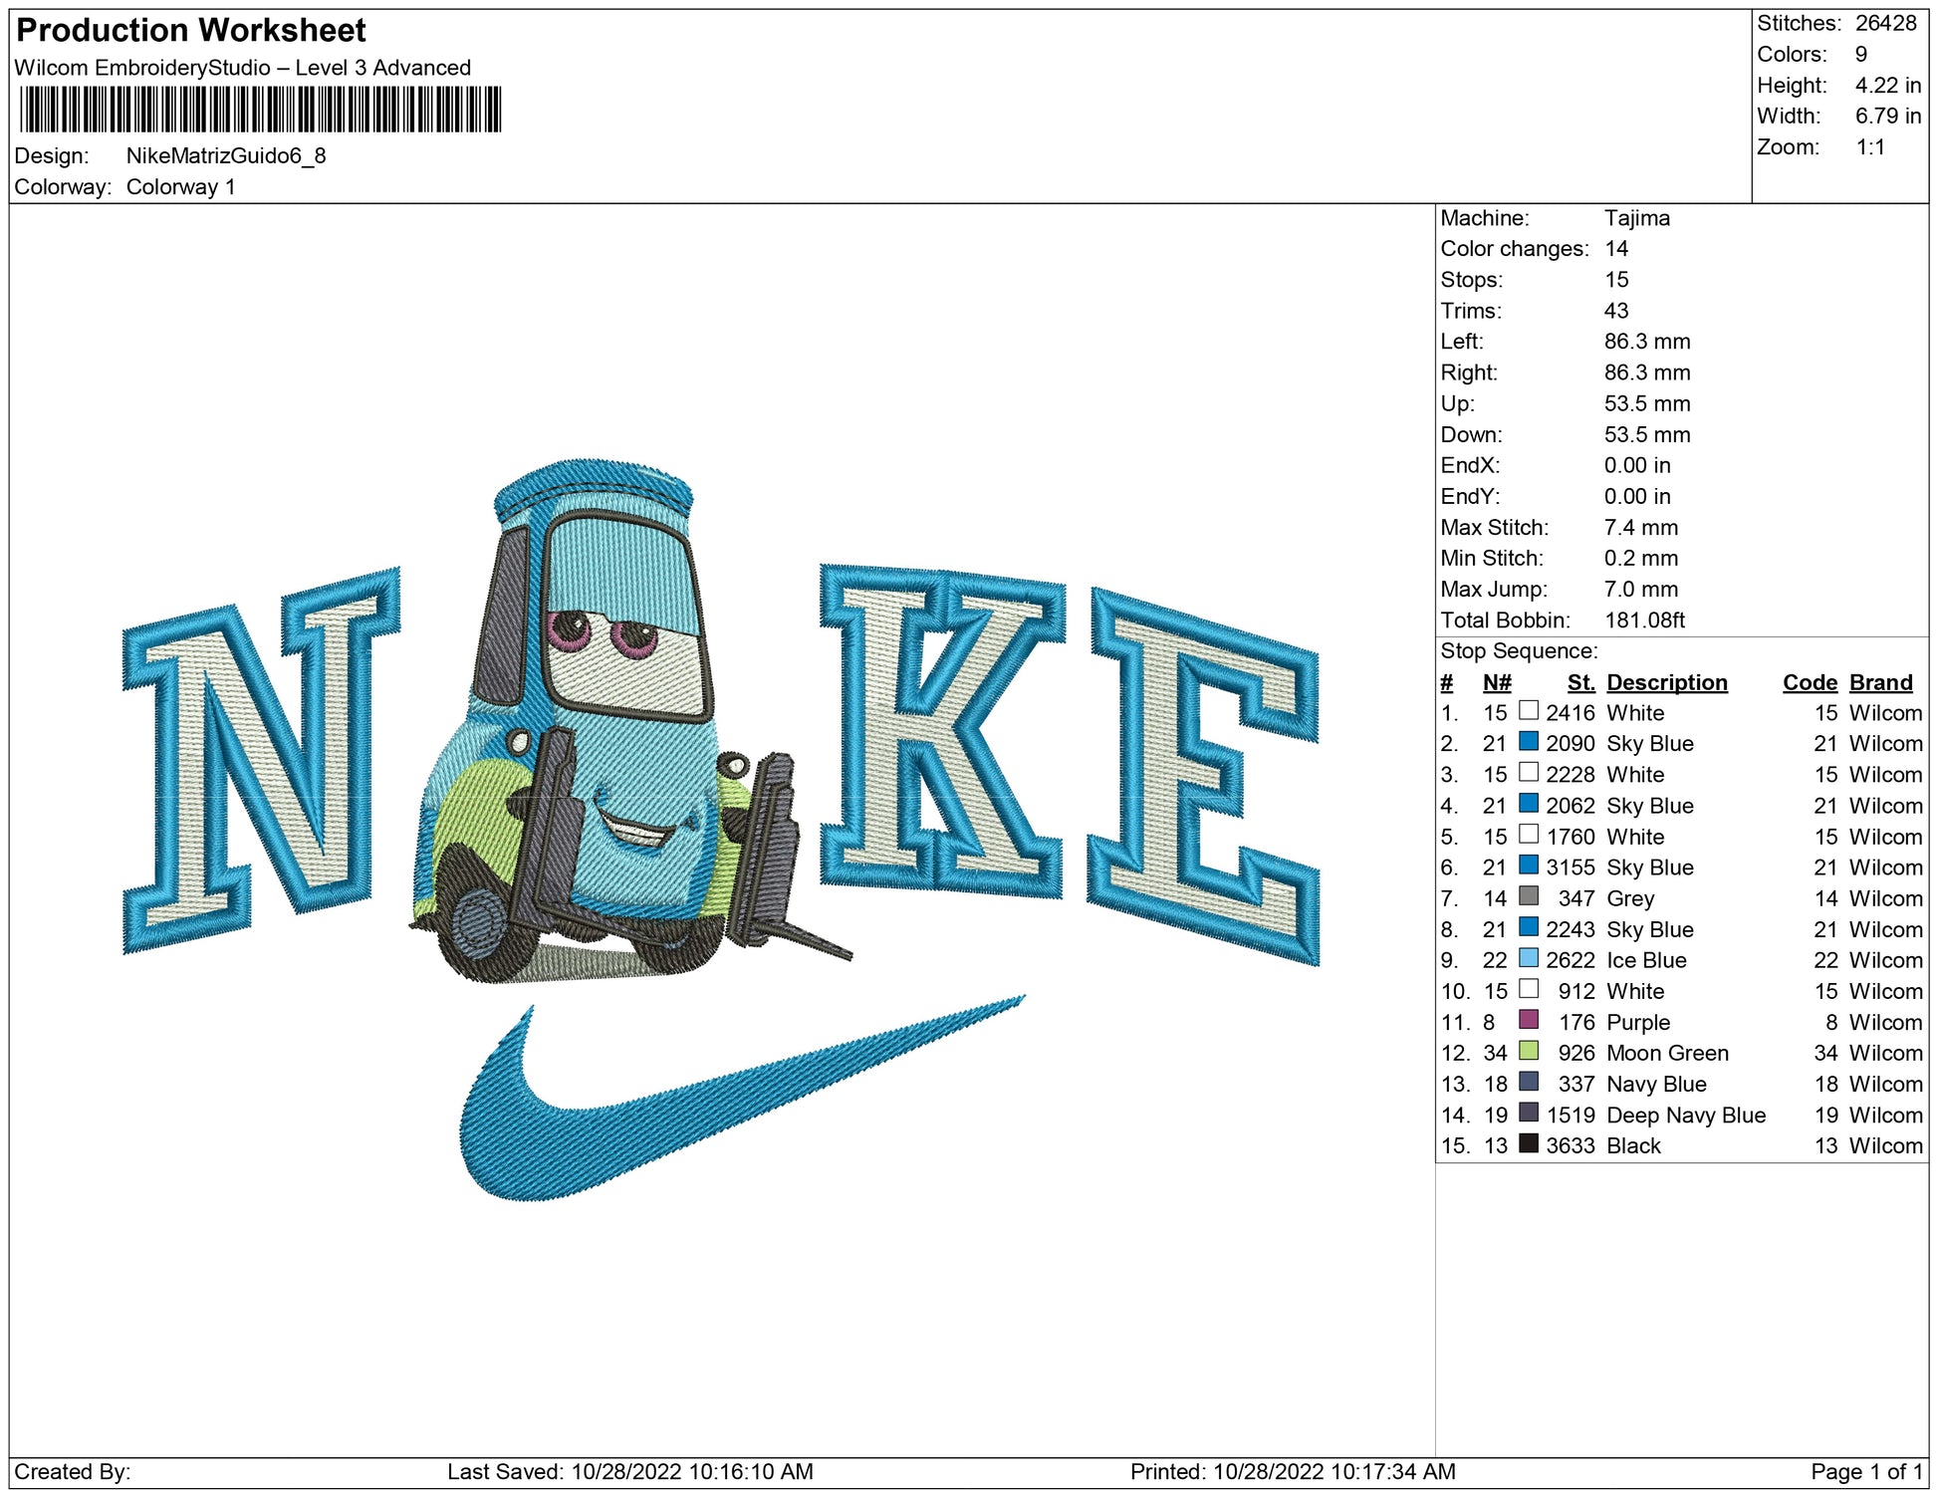Click the Black color swatch in stop 15
Image resolution: width=1938 pixels, height=1491 pixels.
1528,1143
